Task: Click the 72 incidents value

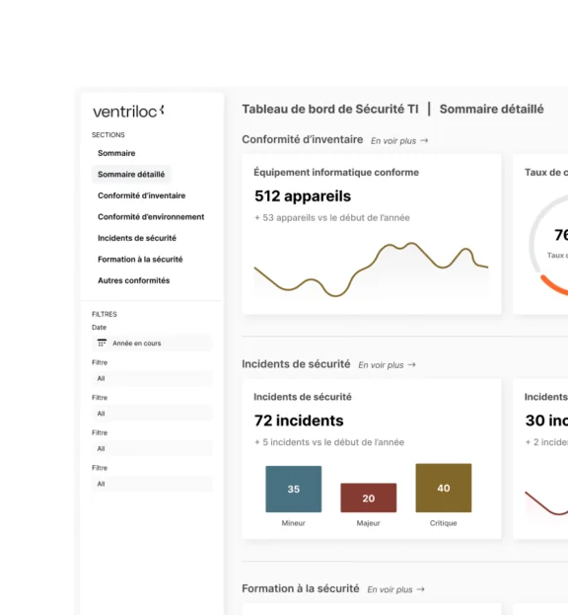Action: click(x=299, y=421)
